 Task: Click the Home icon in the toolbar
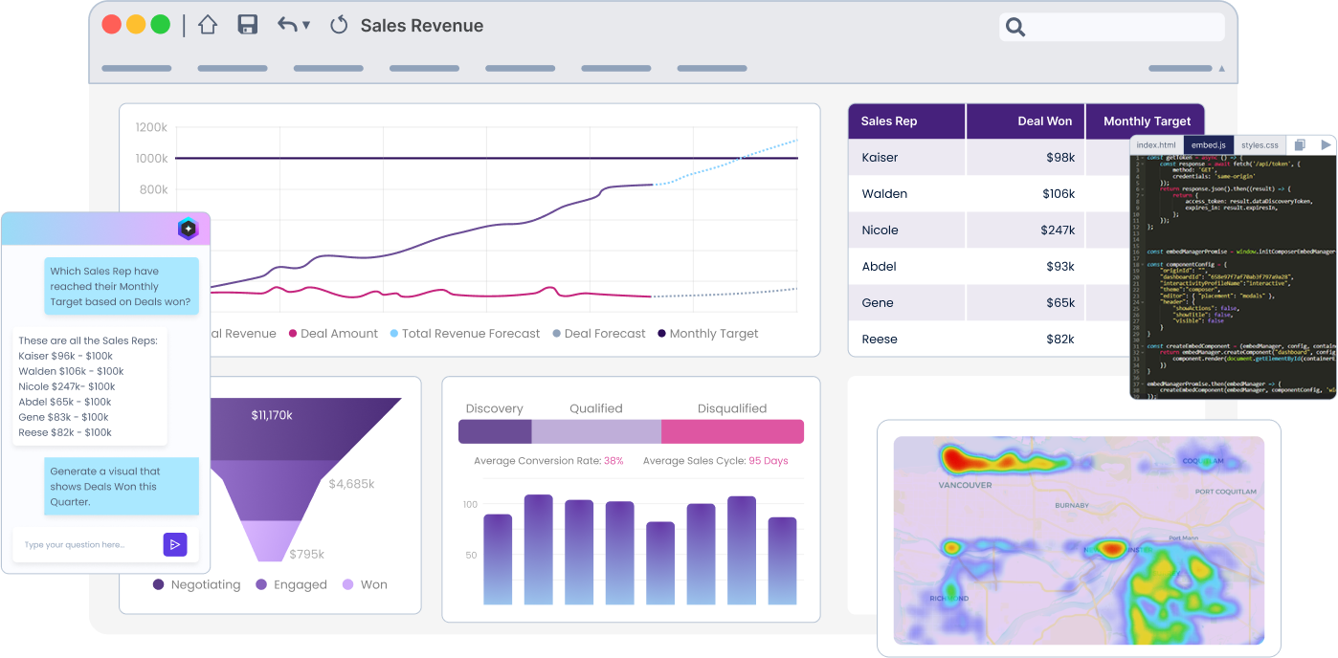tap(208, 26)
